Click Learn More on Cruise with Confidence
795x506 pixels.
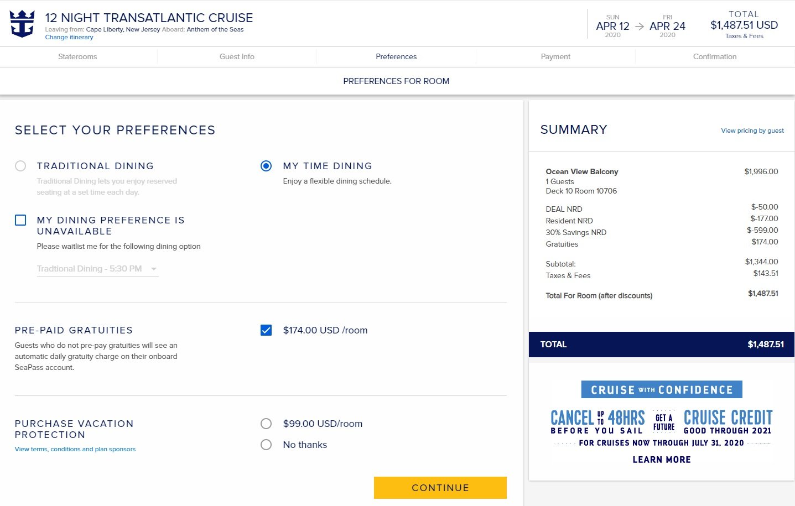click(x=662, y=460)
